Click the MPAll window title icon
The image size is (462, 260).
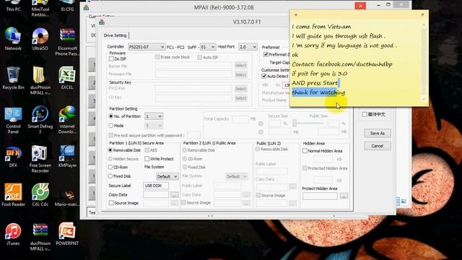point(86,7)
